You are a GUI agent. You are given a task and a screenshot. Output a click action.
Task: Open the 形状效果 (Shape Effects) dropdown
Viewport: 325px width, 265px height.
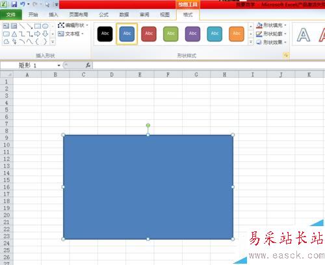pos(271,42)
